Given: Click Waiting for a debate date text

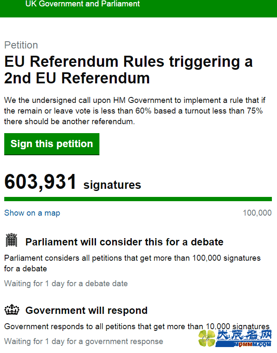Looking at the screenshot, I should pos(66,283).
